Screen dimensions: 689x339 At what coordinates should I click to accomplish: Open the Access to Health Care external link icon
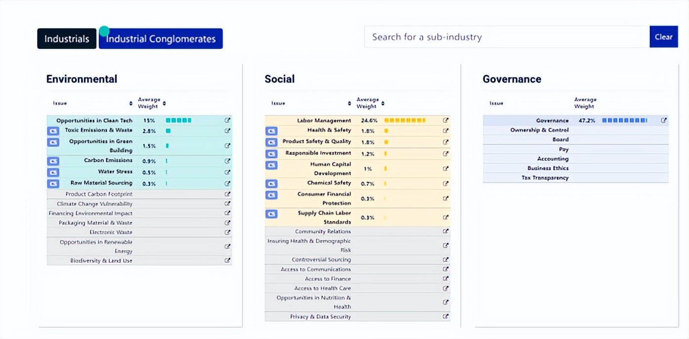point(445,289)
